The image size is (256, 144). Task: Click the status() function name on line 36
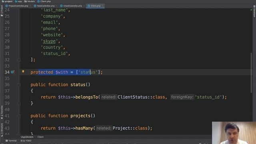[78, 84]
